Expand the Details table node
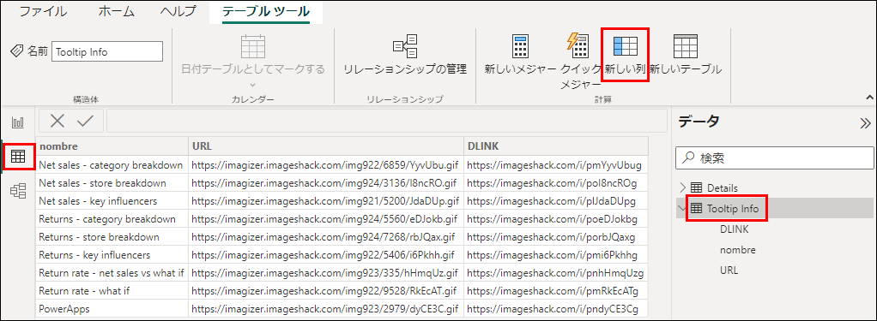This screenshot has width=877, height=321. 682,187
